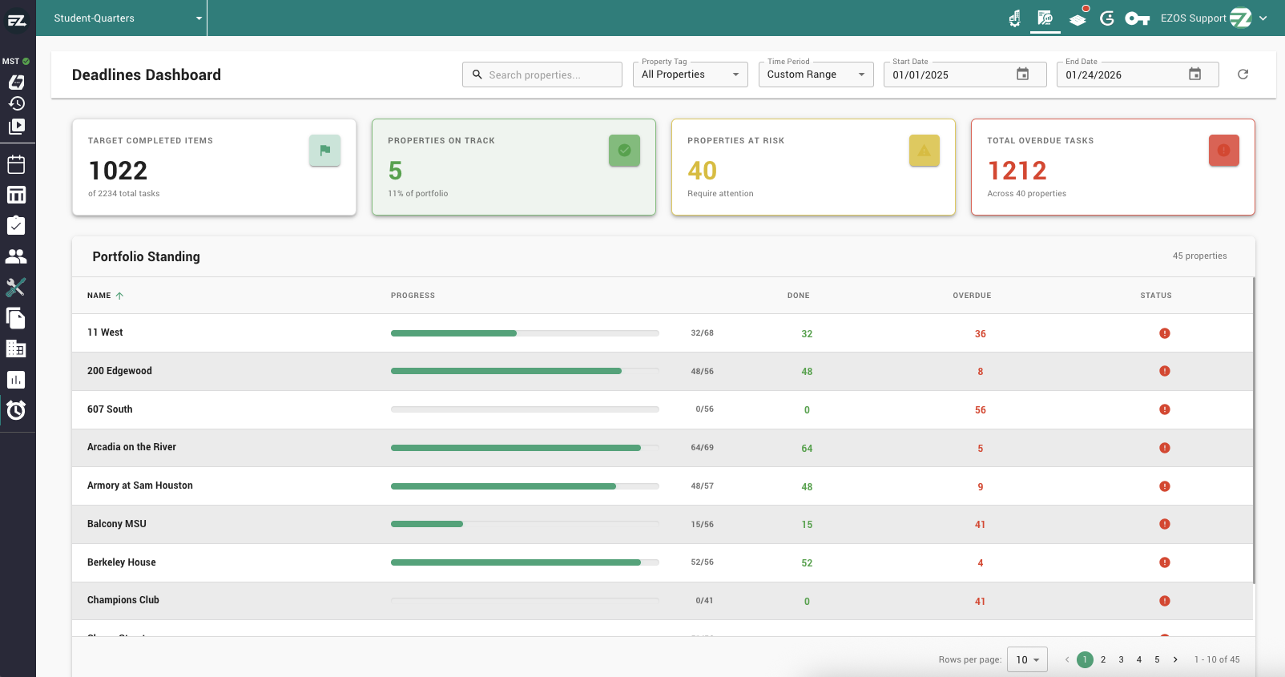Open the alarm clock deadlines icon in sidebar
Image resolution: width=1285 pixels, height=677 pixels.
click(x=16, y=410)
